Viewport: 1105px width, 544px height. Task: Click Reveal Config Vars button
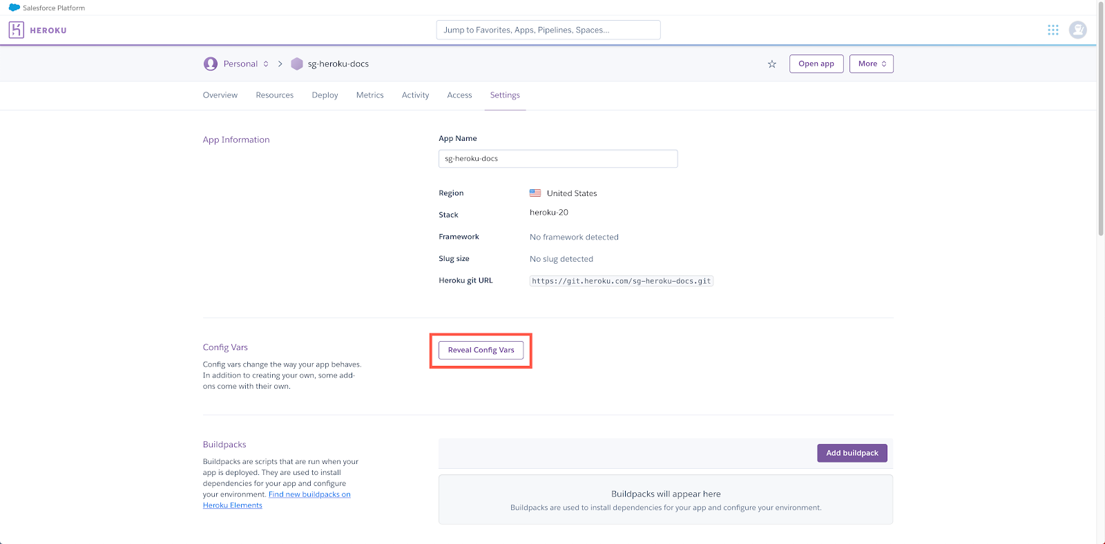click(481, 350)
